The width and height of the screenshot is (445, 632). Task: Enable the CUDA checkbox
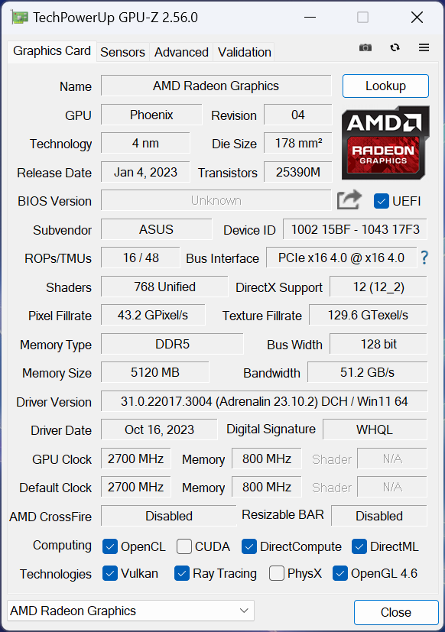(x=184, y=546)
